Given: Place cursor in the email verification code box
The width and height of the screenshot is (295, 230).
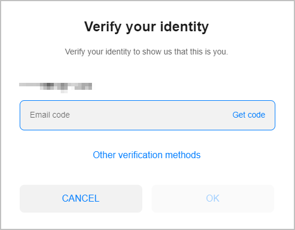Looking at the screenshot, I should [x=147, y=115].
